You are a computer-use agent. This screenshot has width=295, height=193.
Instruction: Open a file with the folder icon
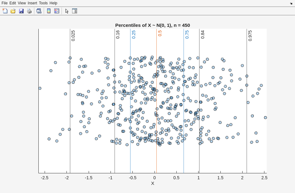point(13,11)
